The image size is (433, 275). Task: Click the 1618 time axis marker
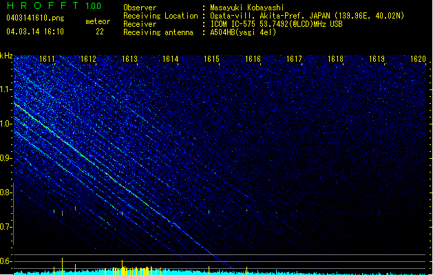(336, 59)
